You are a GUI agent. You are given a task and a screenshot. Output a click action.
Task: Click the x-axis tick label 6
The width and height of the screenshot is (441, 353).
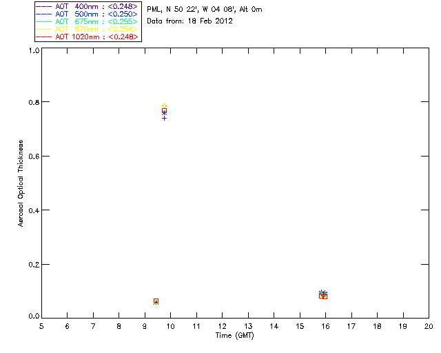pos(68,327)
